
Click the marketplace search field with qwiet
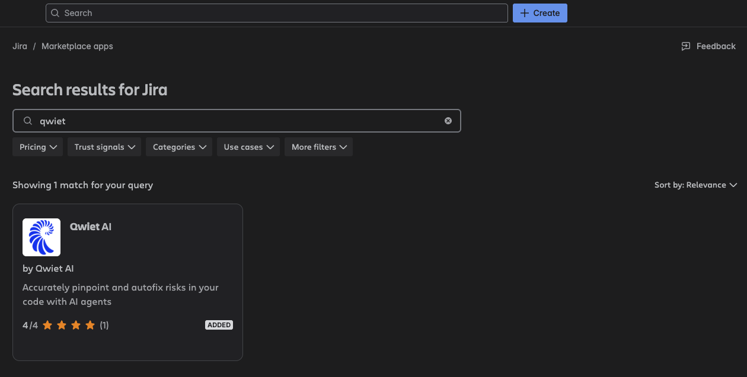click(237, 121)
